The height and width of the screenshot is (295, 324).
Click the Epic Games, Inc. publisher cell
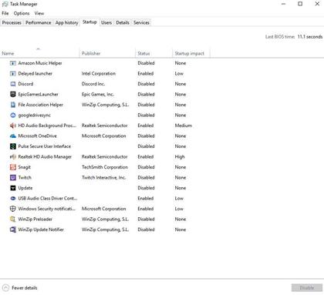(x=98, y=94)
